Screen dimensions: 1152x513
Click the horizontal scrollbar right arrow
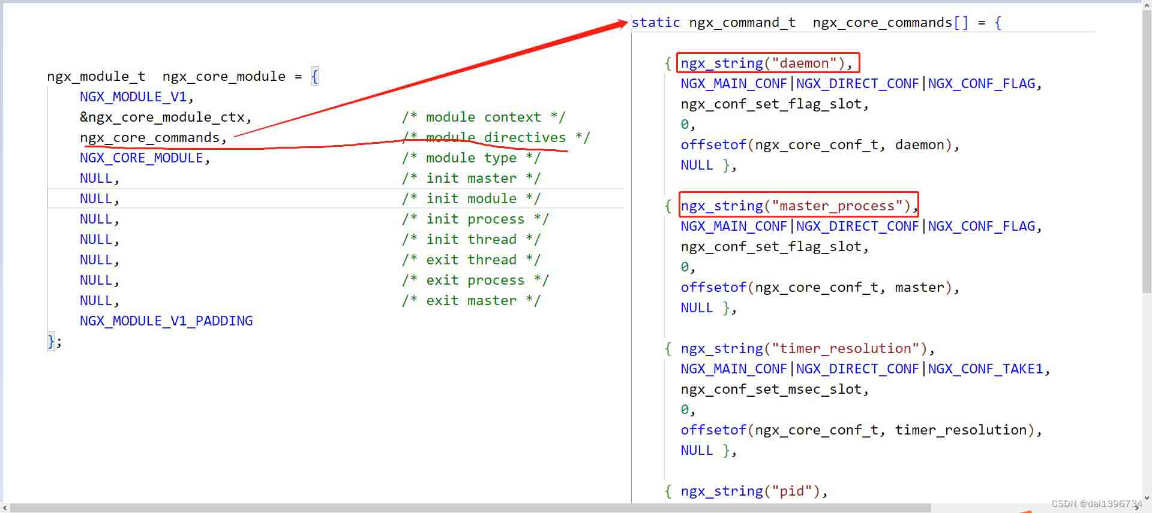[1136, 508]
